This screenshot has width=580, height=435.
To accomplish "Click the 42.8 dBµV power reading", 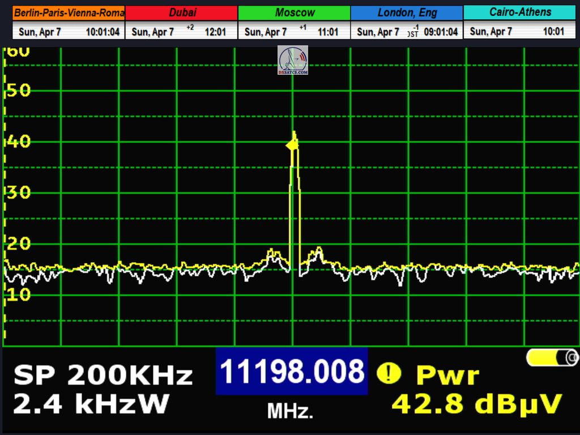I will (x=476, y=404).
